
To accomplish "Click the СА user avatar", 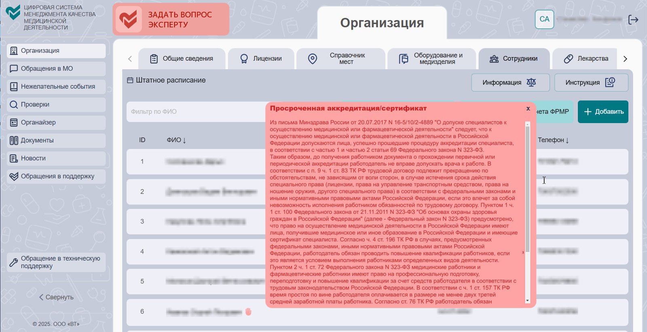I will (544, 19).
